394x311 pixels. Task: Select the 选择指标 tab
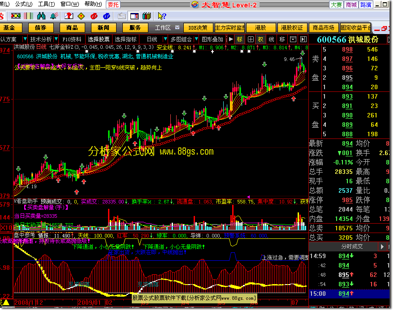(x=126, y=39)
